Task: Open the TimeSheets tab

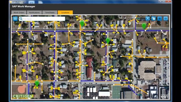Action: pyautogui.click(x=50, y=12)
